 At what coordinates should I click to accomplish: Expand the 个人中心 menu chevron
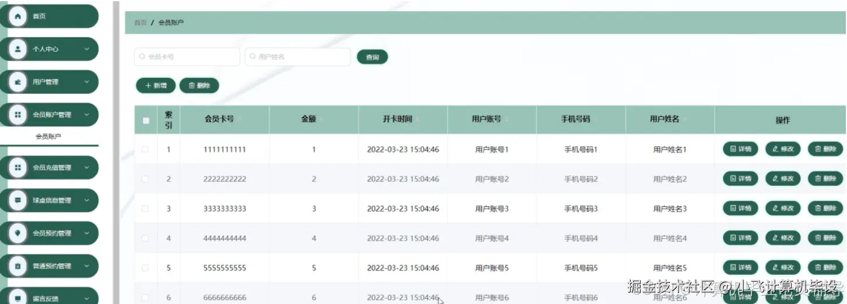(x=87, y=49)
